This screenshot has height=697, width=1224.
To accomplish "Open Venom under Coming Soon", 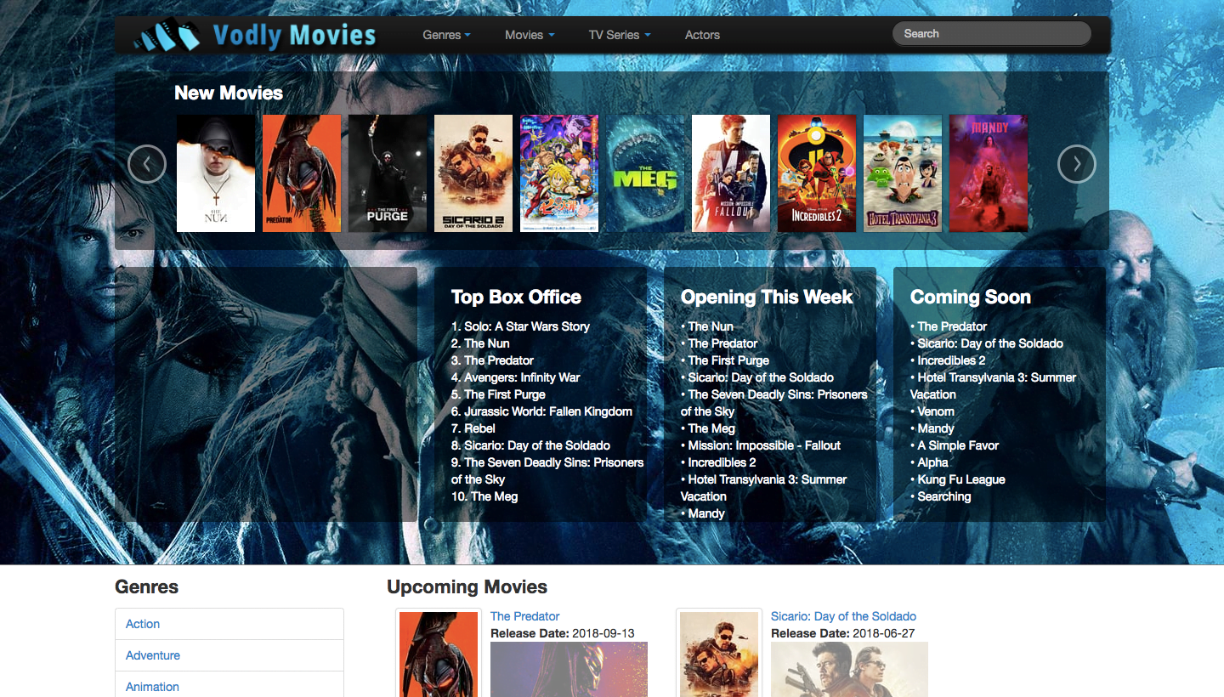I will pyautogui.click(x=936, y=411).
